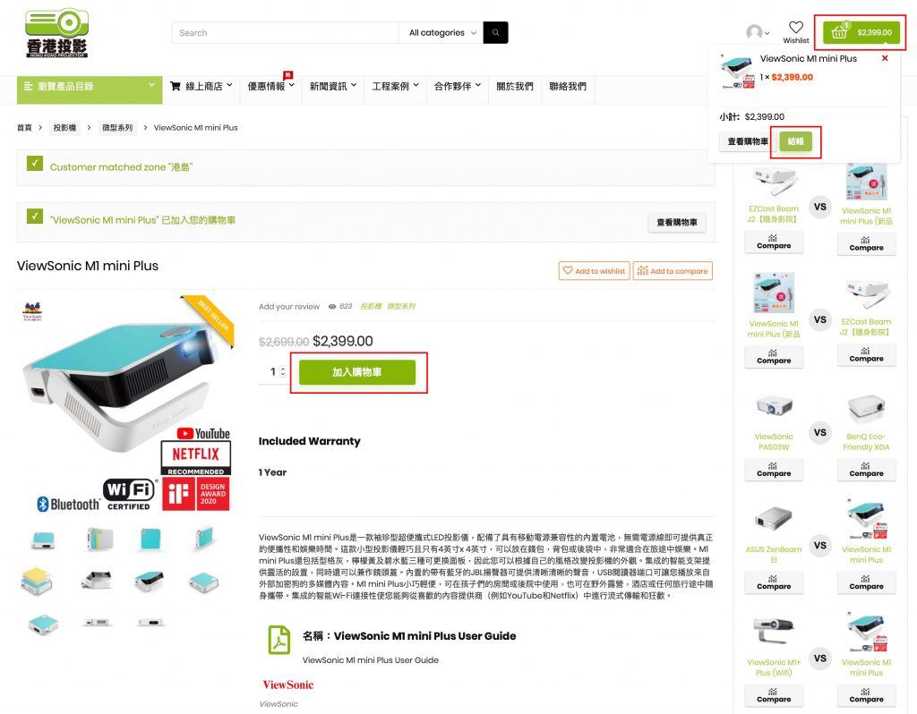Open the User Guide PDF icon
This screenshot has width=917, height=714.
coord(279,640)
